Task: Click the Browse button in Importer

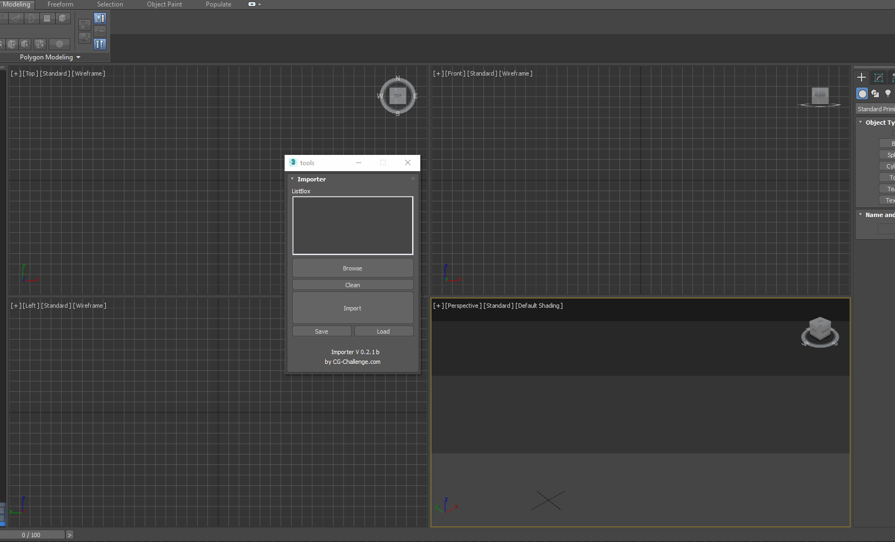Action: point(353,268)
